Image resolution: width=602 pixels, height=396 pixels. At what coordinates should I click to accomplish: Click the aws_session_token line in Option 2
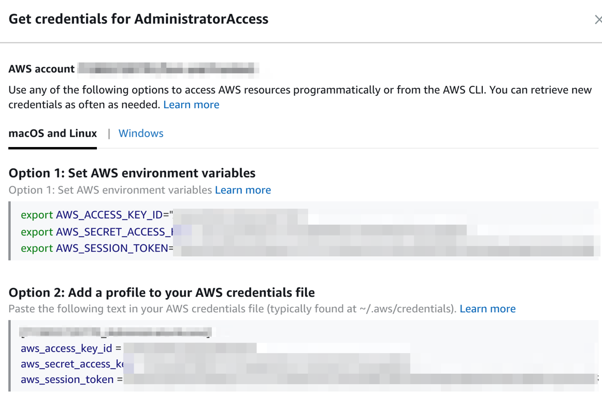309,379
